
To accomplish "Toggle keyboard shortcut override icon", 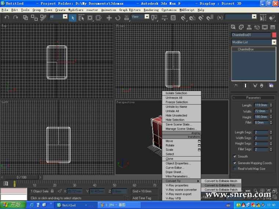I will click(x=173, y=18).
